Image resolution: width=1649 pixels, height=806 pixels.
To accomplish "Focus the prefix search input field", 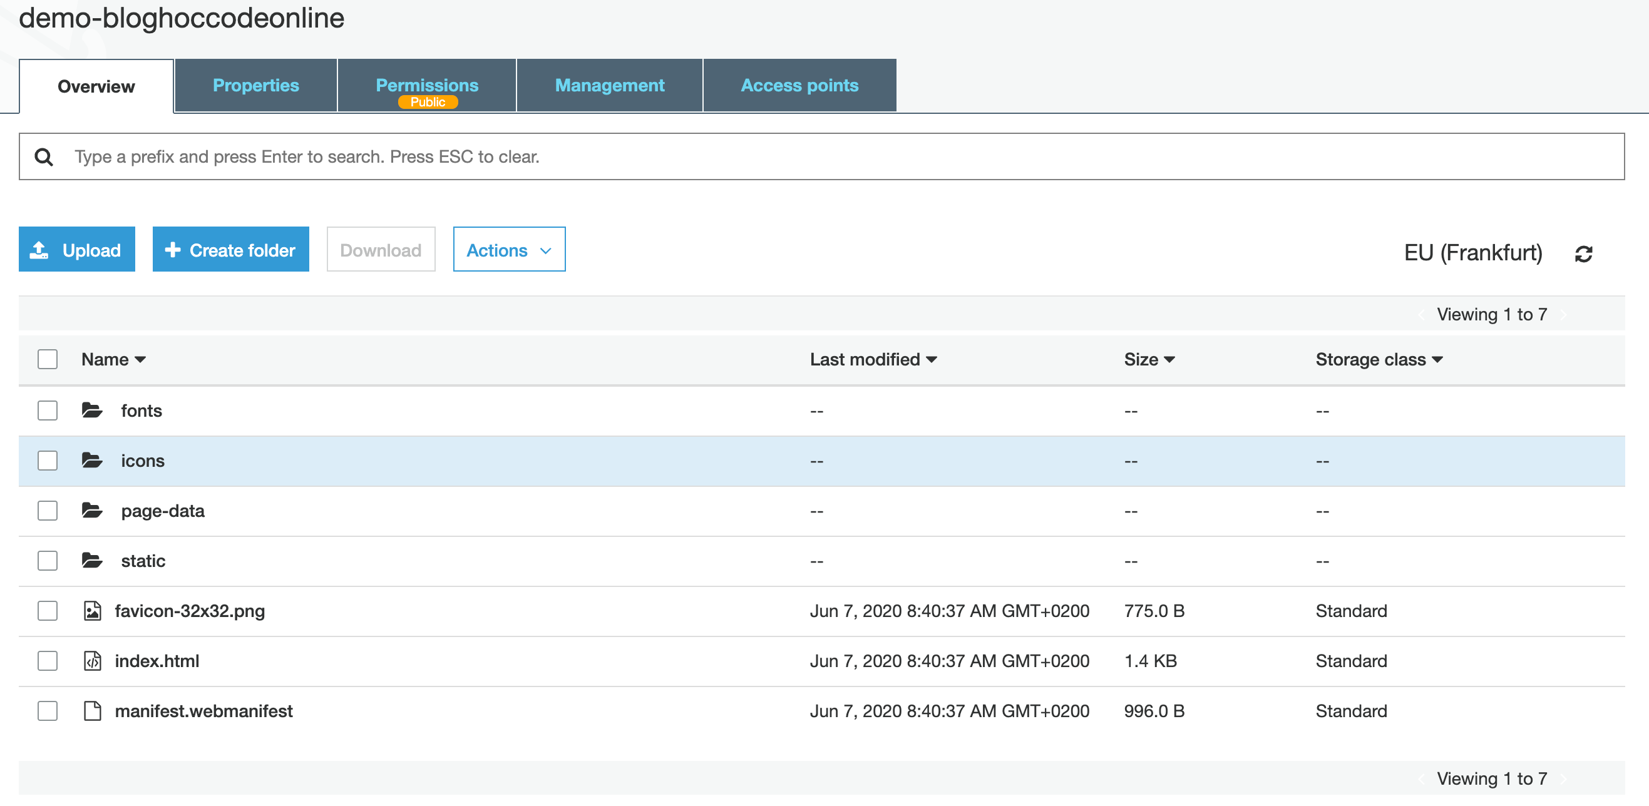I will (x=832, y=156).
